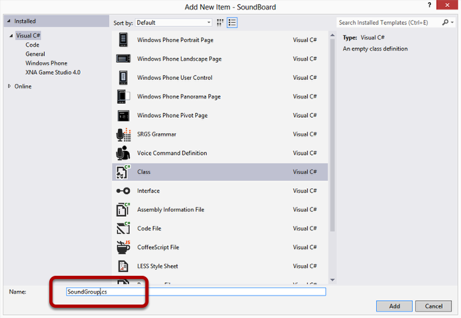Select the SRGS Grammar text
This screenshot has width=461, height=318.
pos(156,134)
